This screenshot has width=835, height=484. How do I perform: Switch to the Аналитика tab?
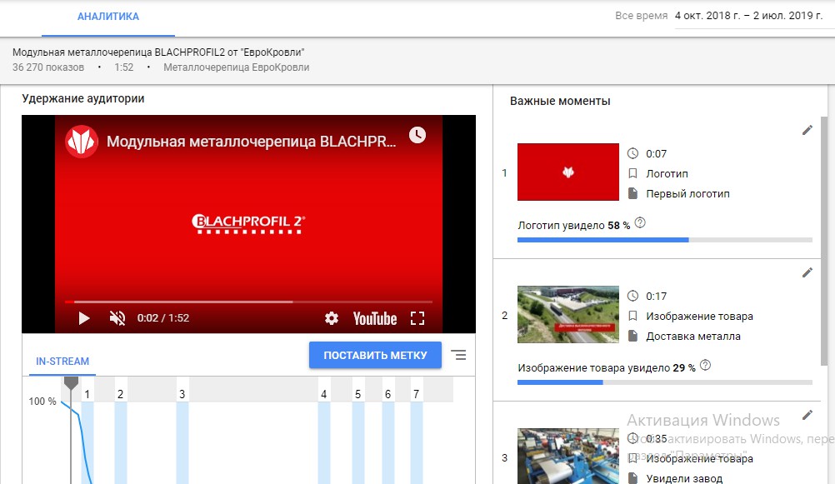(x=108, y=17)
